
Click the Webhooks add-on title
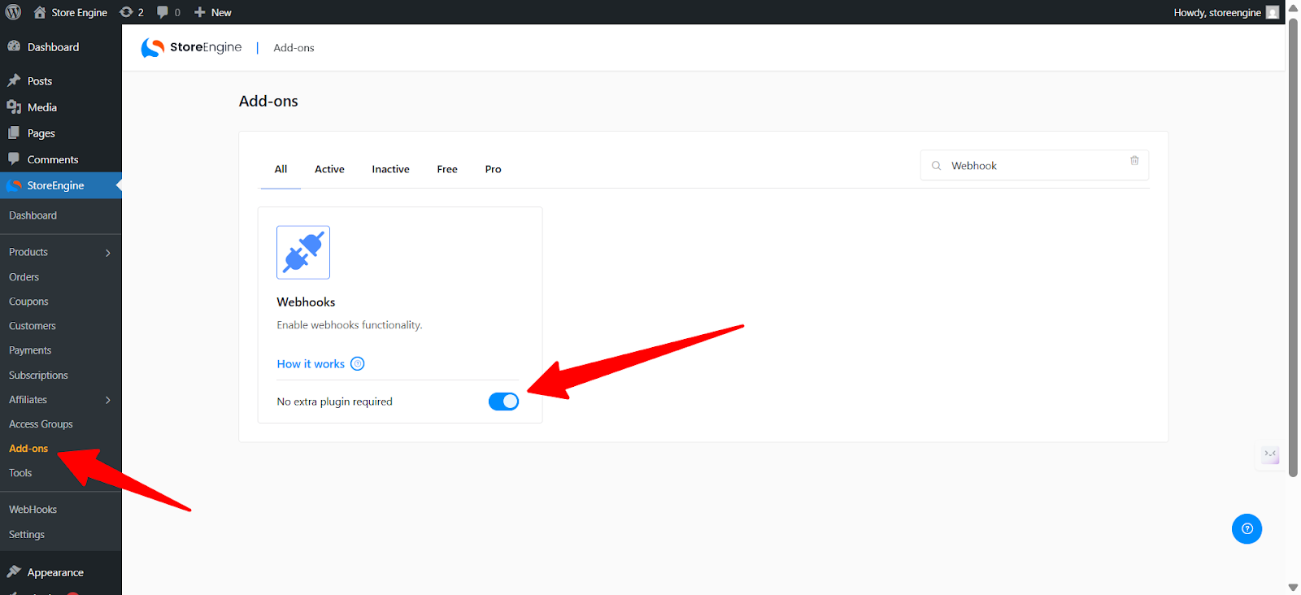coord(306,302)
